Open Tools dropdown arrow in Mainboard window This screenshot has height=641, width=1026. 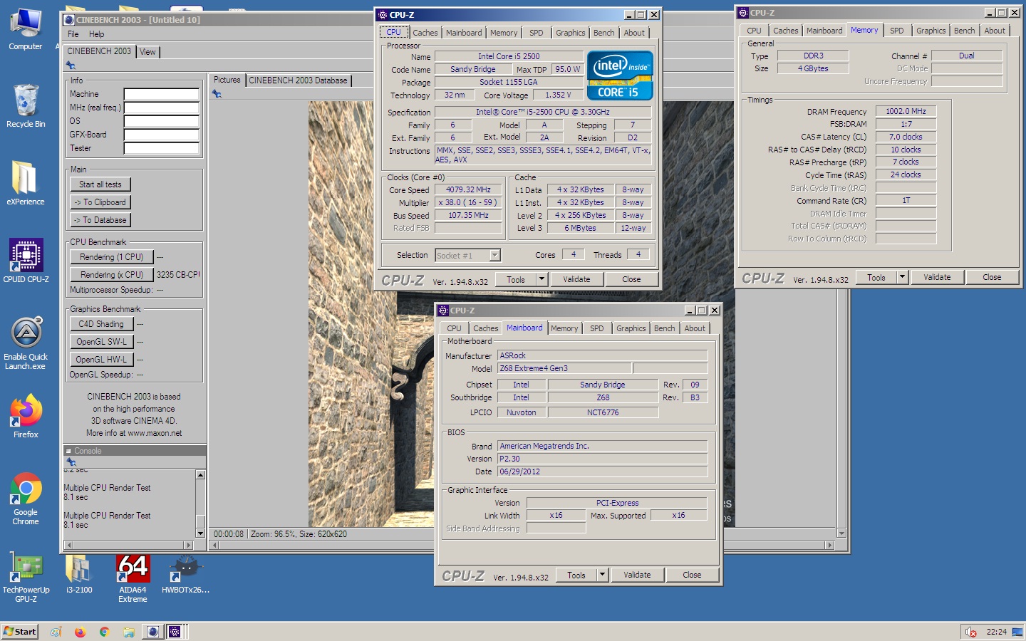point(602,575)
